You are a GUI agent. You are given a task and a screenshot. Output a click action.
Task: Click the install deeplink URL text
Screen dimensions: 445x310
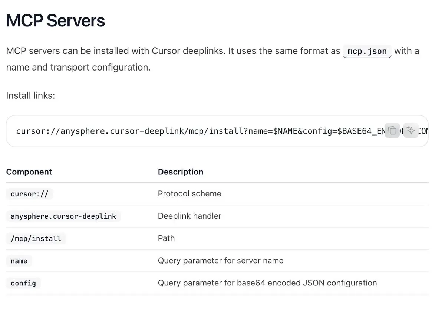[x=200, y=131]
